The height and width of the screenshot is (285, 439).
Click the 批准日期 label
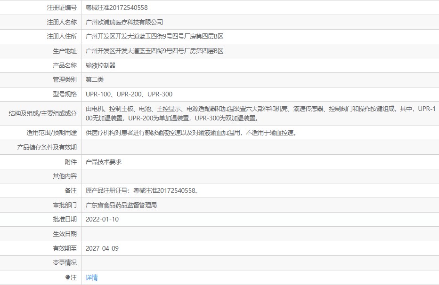tap(65, 219)
